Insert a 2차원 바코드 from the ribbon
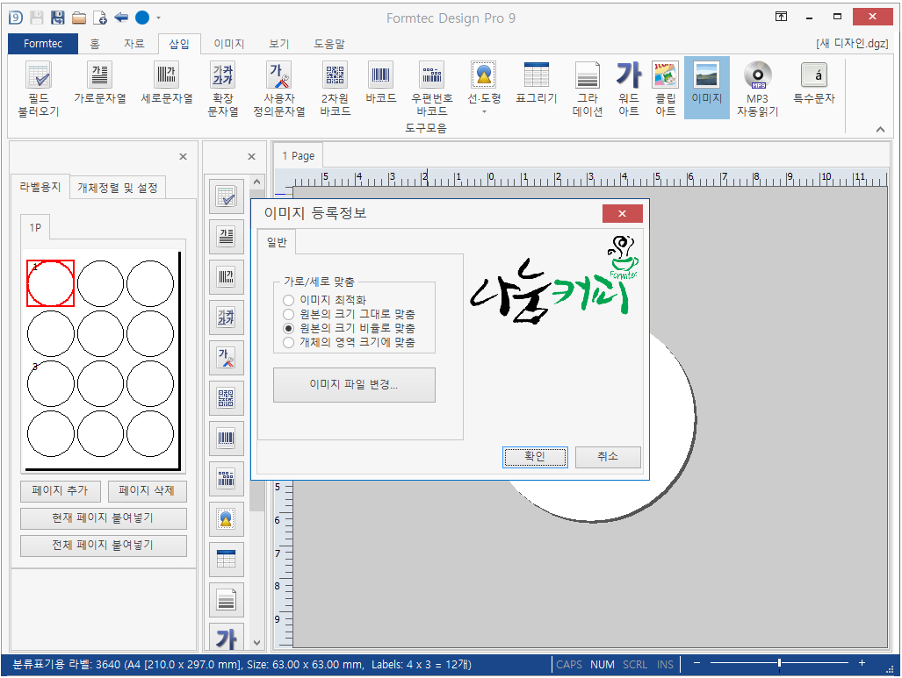 tap(335, 89)
